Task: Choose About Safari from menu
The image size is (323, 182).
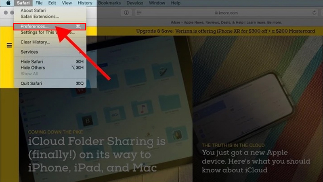Action: click(x=50, y=11)
